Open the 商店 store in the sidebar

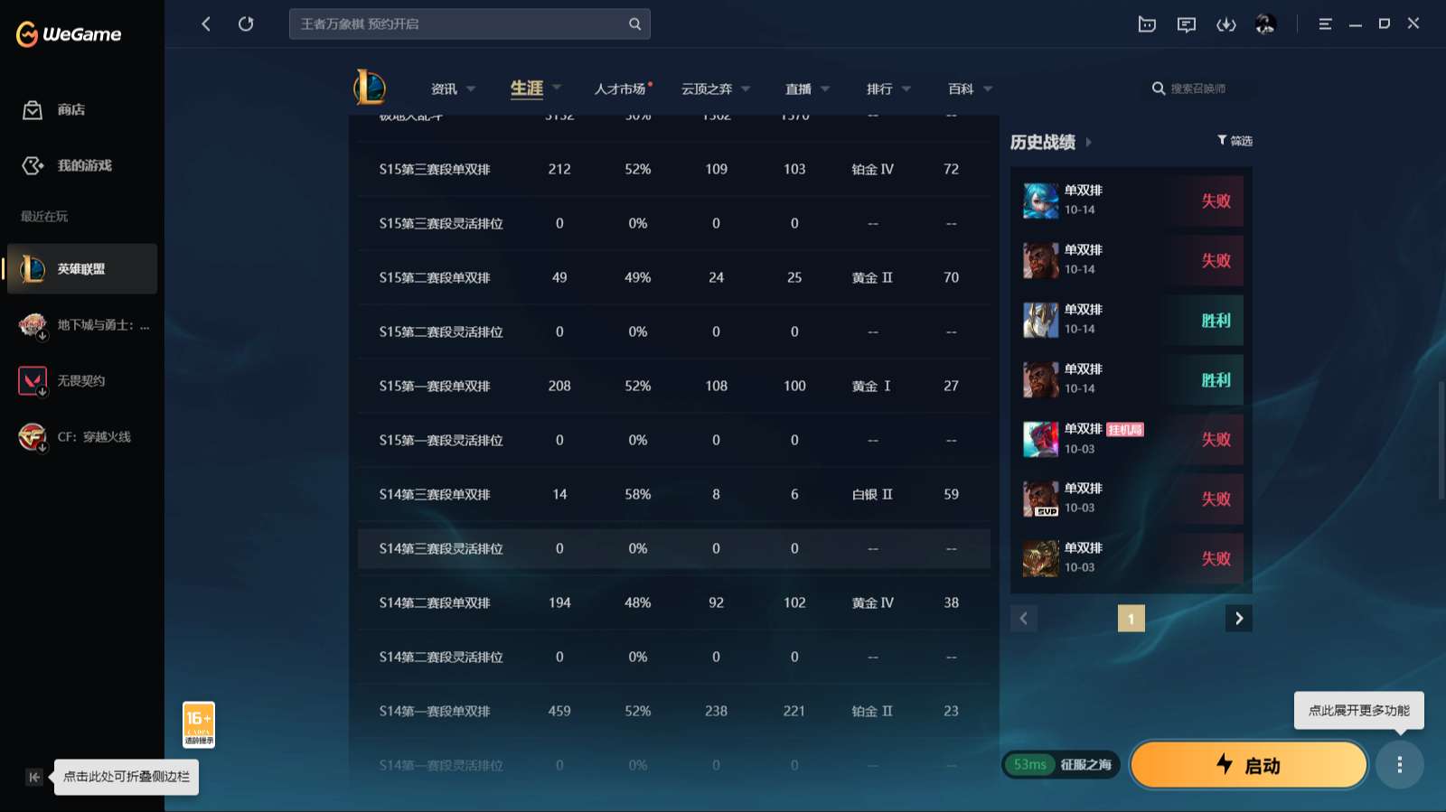click(x=70, y=110)
